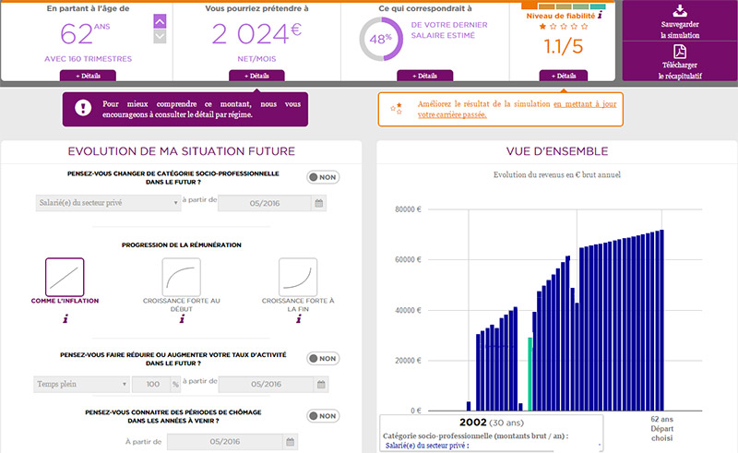Open Temps plein dropdown
738x453 pixels.
click(81, 384)
